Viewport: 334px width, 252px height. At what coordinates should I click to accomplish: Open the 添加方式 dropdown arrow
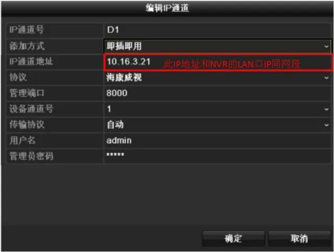326,46
